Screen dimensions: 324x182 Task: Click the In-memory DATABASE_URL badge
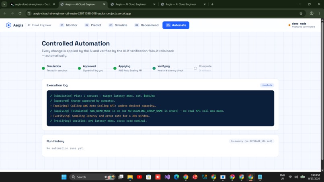tap(252, 141)
